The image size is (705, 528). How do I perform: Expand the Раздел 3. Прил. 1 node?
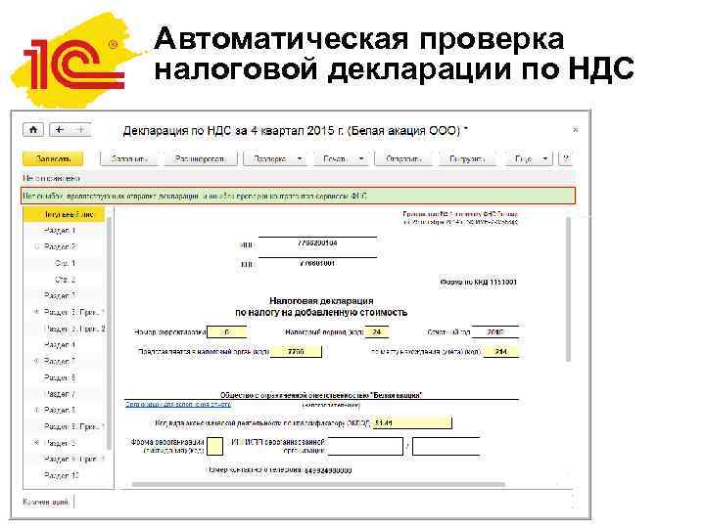[x=37, y=312]
